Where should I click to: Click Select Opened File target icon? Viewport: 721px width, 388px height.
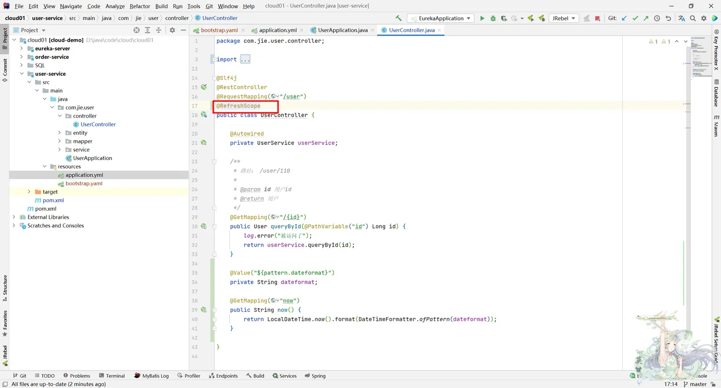click(x=136, y=30)
